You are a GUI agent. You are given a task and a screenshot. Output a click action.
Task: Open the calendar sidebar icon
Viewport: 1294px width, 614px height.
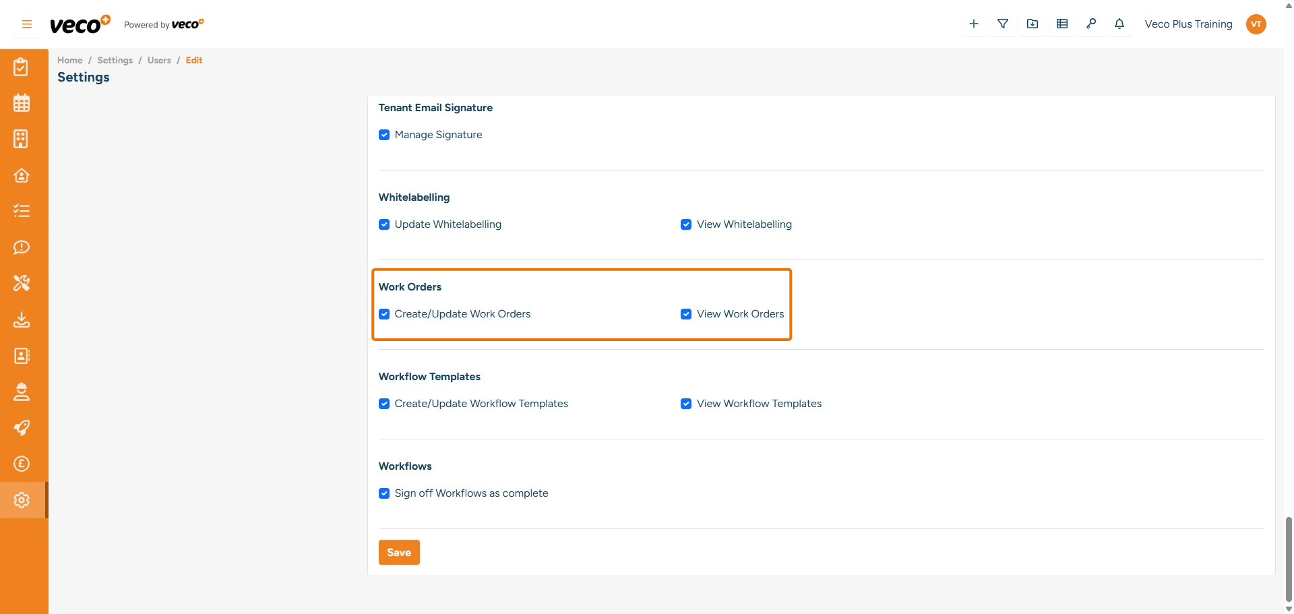click(x=22, y=102)
